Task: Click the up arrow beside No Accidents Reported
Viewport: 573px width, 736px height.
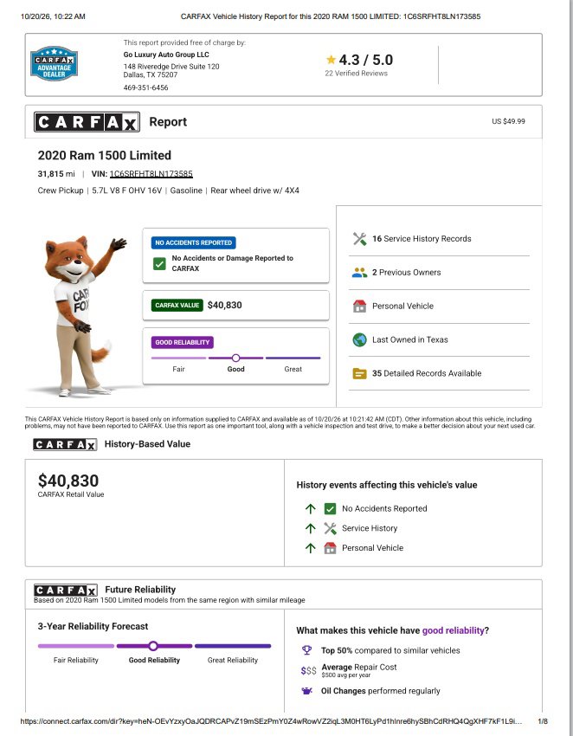Action: pos(310,509)
